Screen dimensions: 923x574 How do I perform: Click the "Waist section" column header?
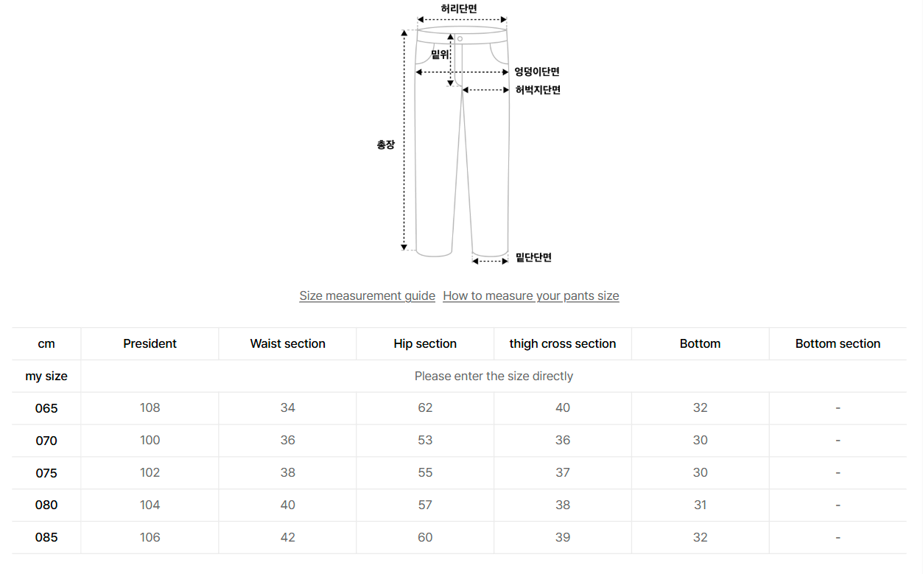tap(287, 344)
